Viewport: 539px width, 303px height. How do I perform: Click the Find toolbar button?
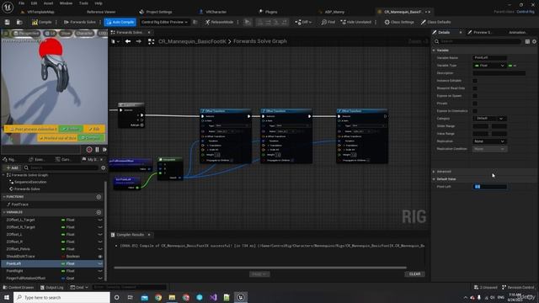328,22
